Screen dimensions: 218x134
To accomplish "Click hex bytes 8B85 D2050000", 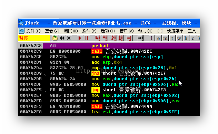I will pyautogui.click(x=68, y=95).
